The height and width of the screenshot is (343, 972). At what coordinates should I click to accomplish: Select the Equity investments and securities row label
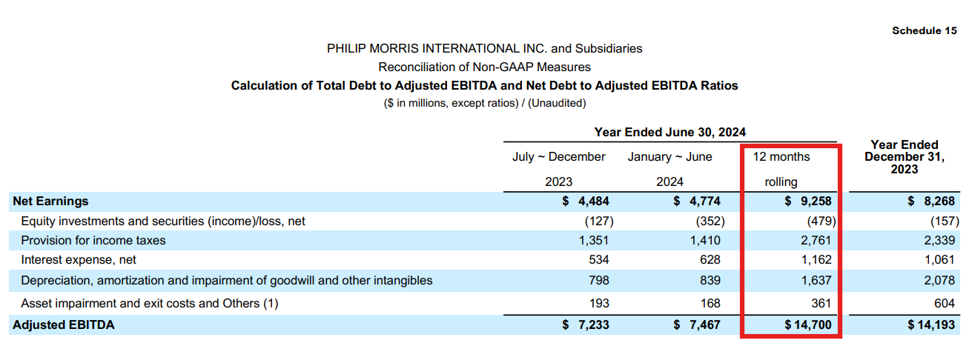(163, 221)
